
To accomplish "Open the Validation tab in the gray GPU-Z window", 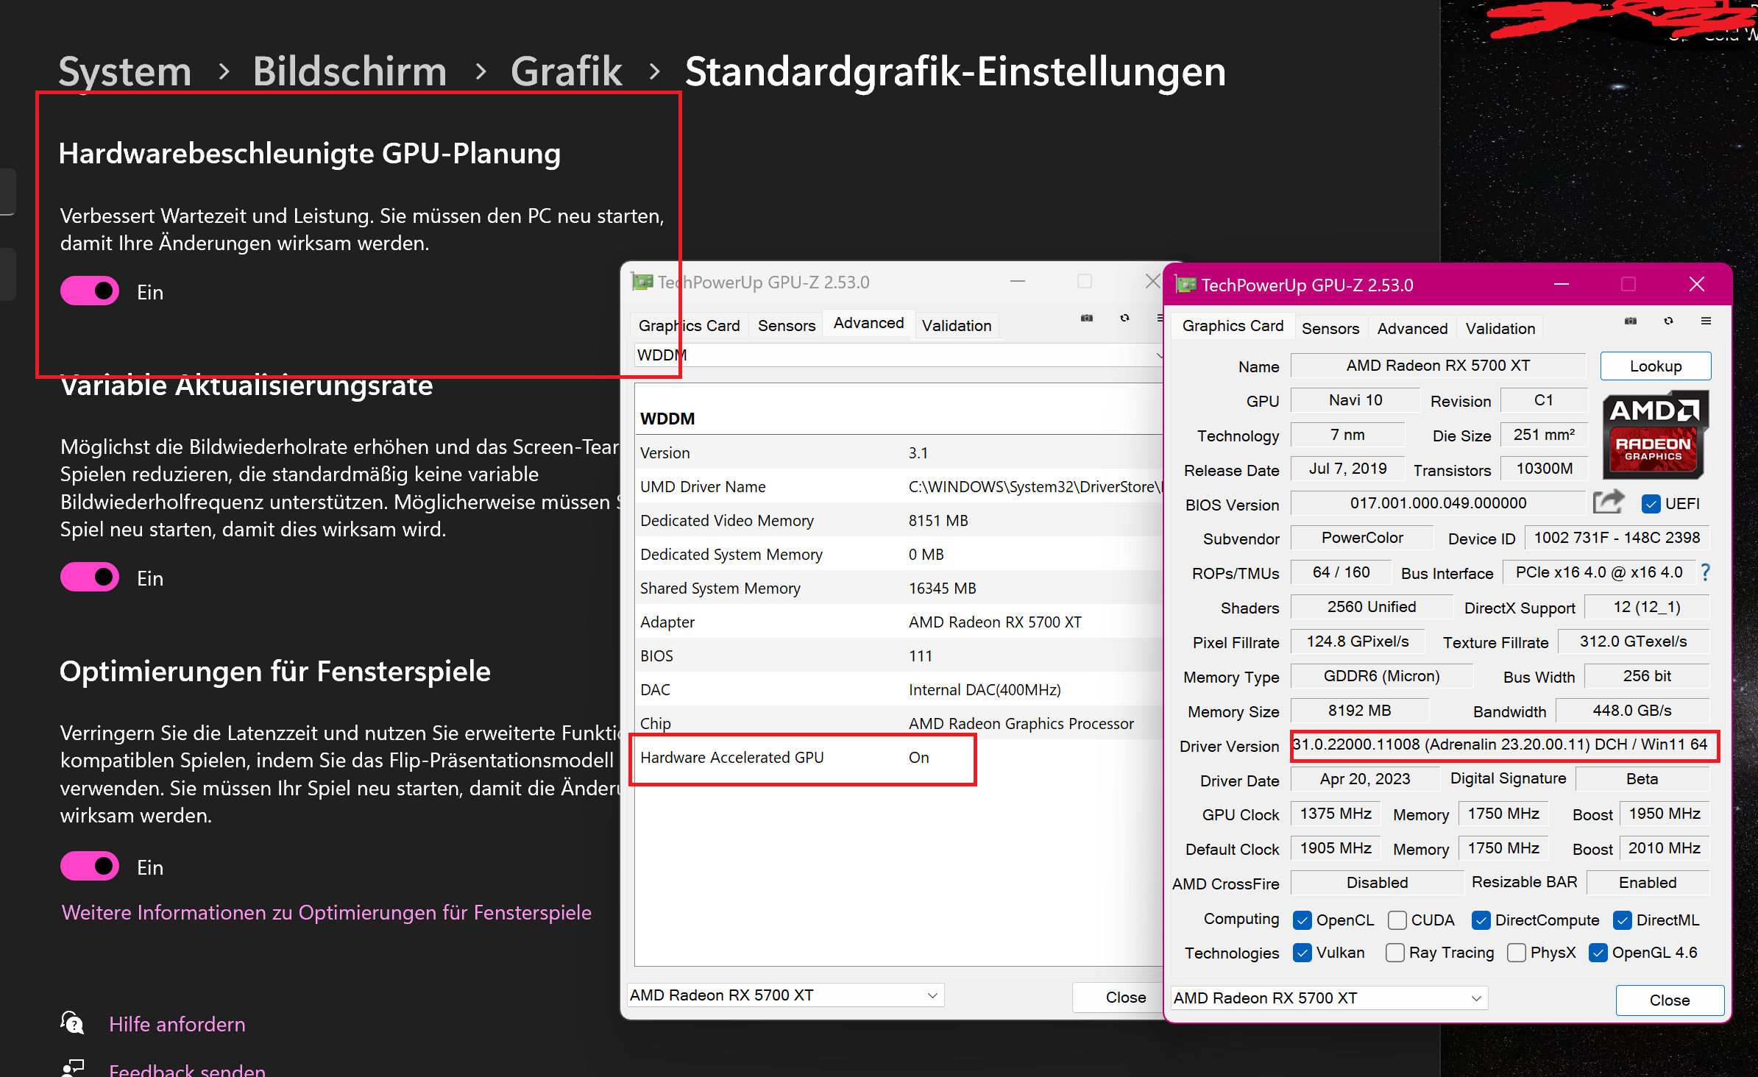I will 956,325.
